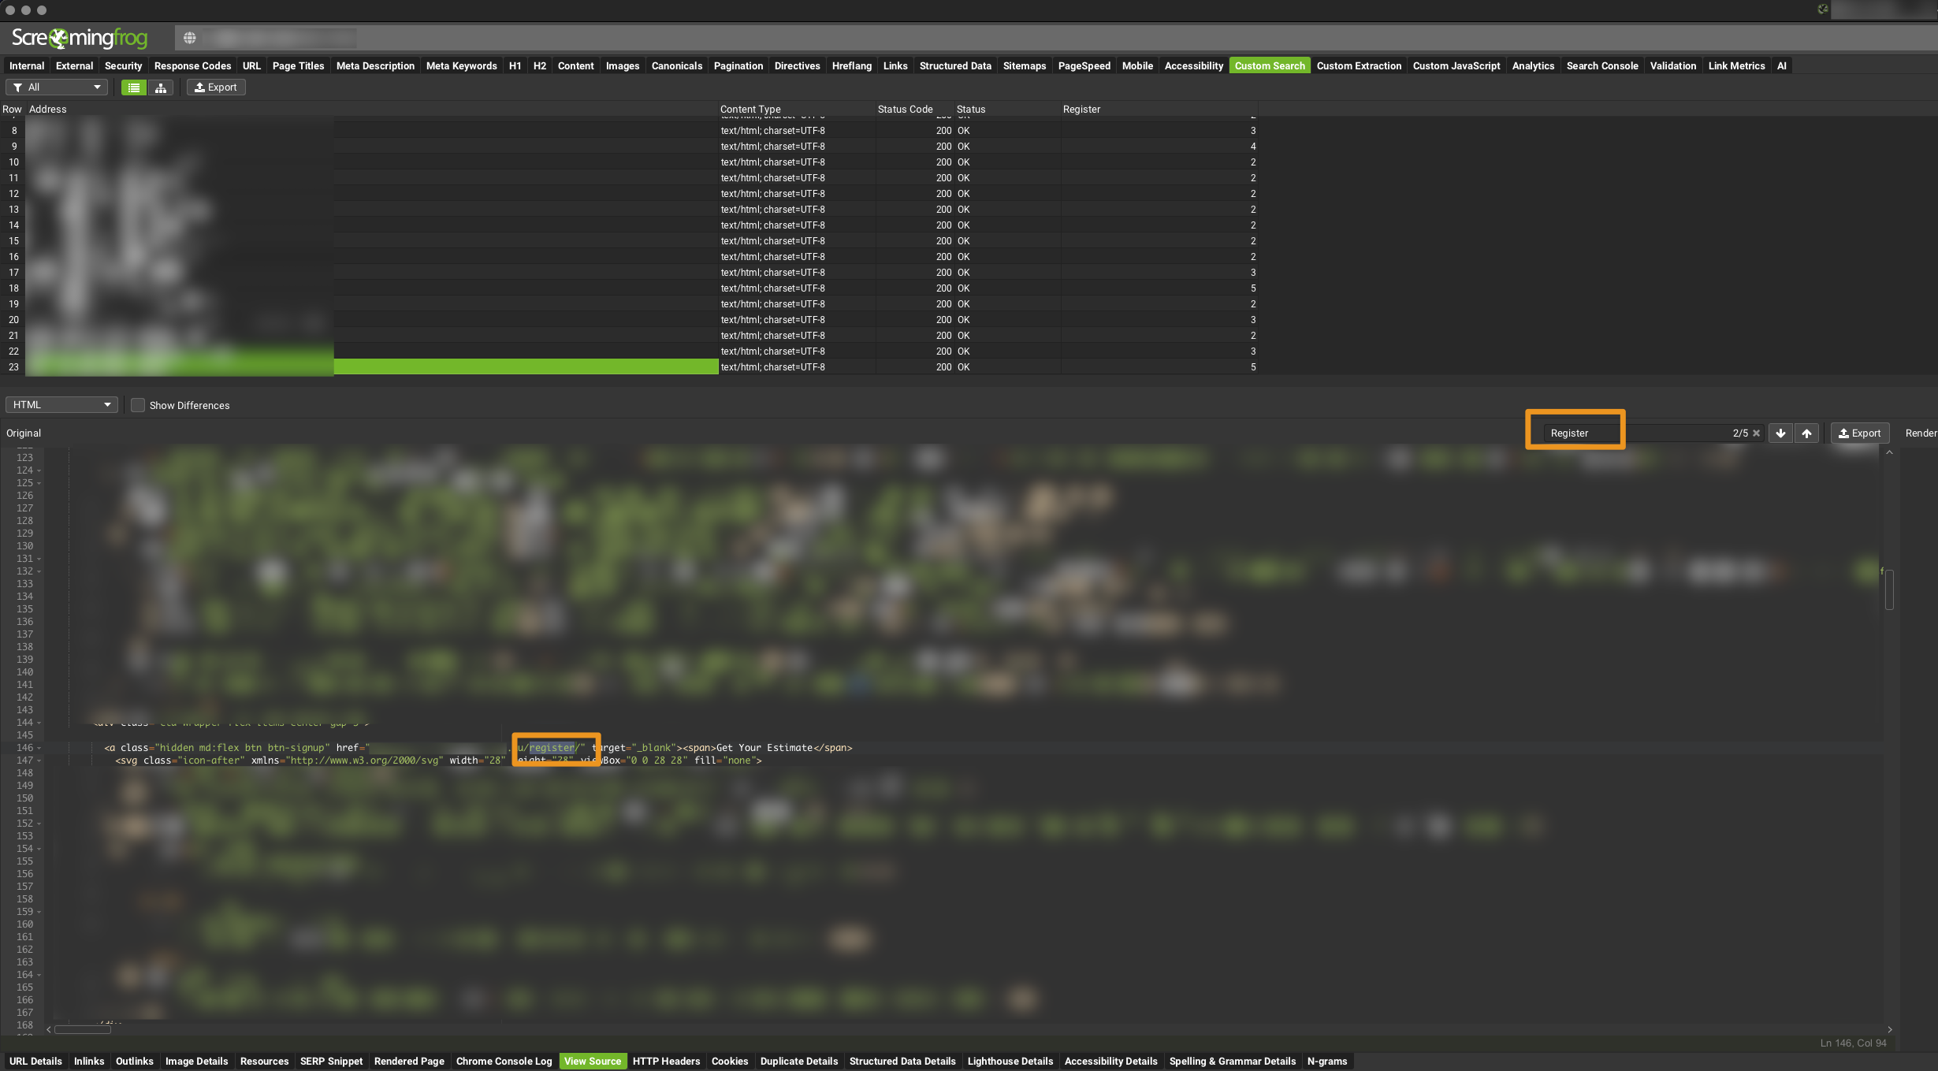This screenshot has height=1071, width=1938.
Task: Open the HTML source type dropdown
Action: point(61,405)
